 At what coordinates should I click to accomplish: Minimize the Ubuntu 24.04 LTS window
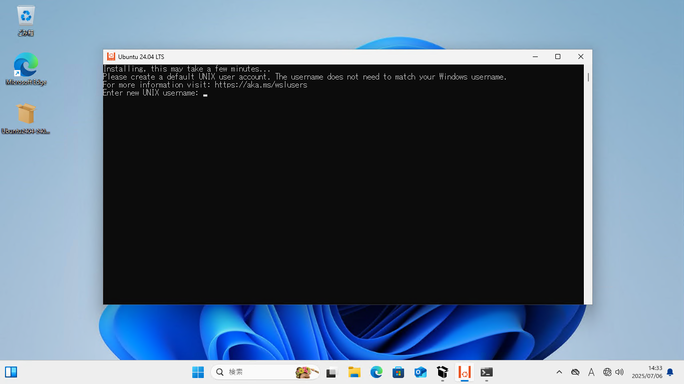coord(535,56)
